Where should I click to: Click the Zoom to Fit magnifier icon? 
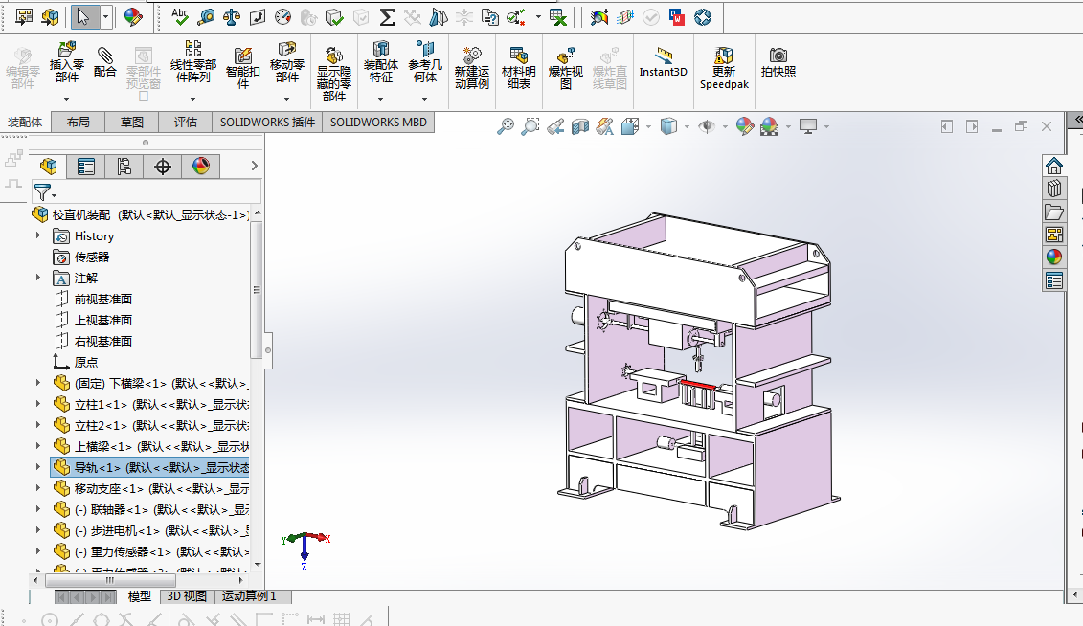click(x=506, y=126)
